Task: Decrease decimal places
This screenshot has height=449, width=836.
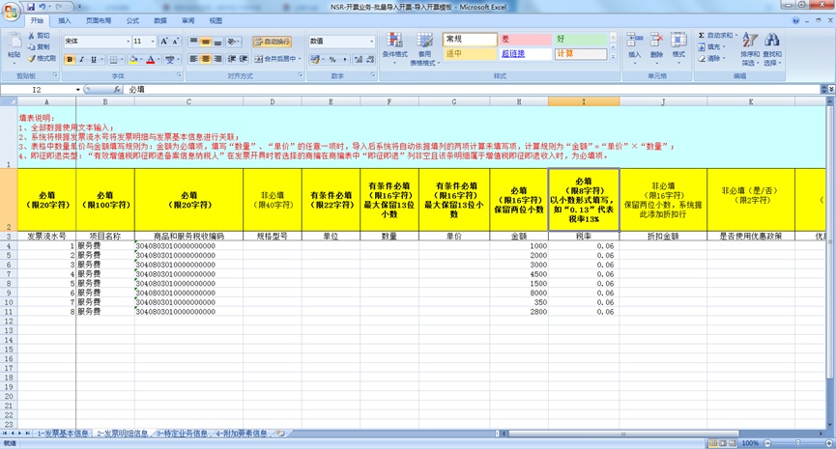Action: (x=370, y=59)
